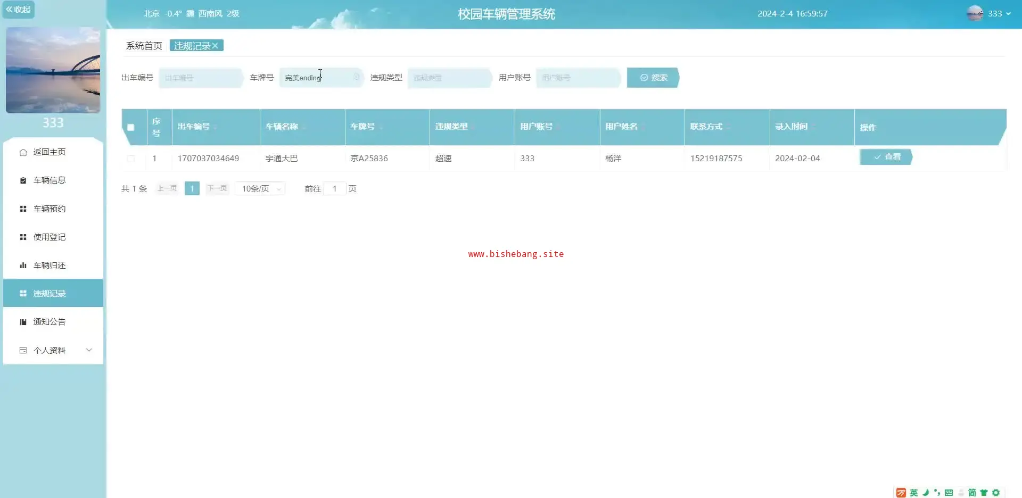
Task: Click the grid icon beside 违规记录
Action: [x=23, y=294]
